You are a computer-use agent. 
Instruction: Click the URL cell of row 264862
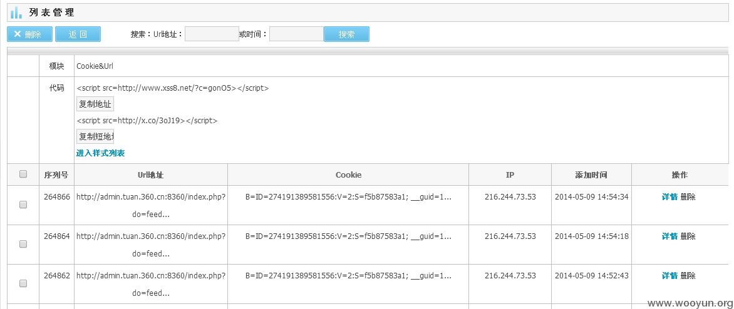click(151, 284)
